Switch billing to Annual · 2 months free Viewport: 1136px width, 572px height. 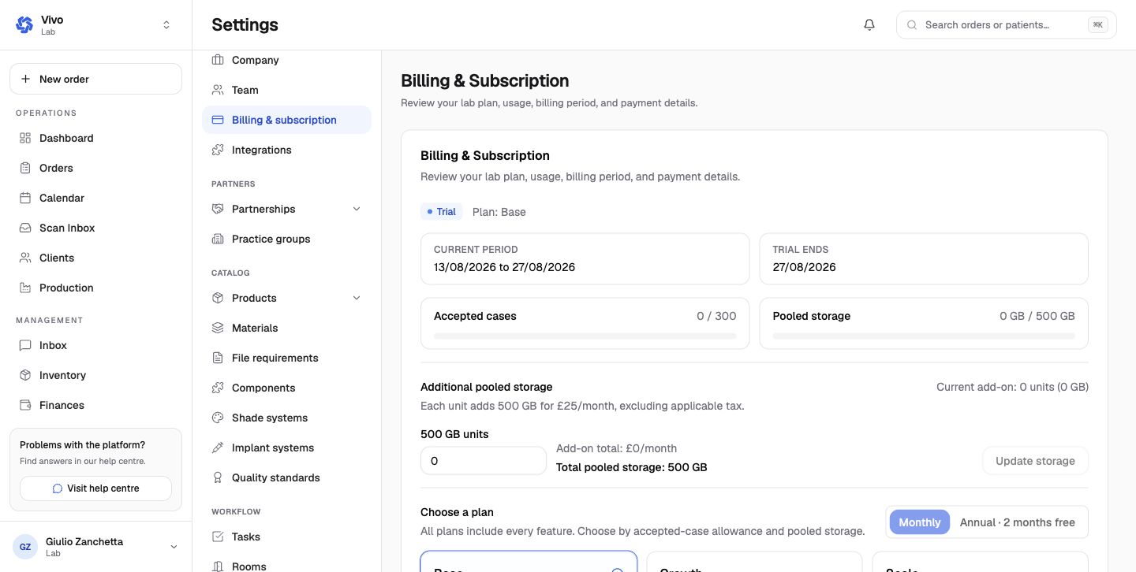click(1018, 522)
